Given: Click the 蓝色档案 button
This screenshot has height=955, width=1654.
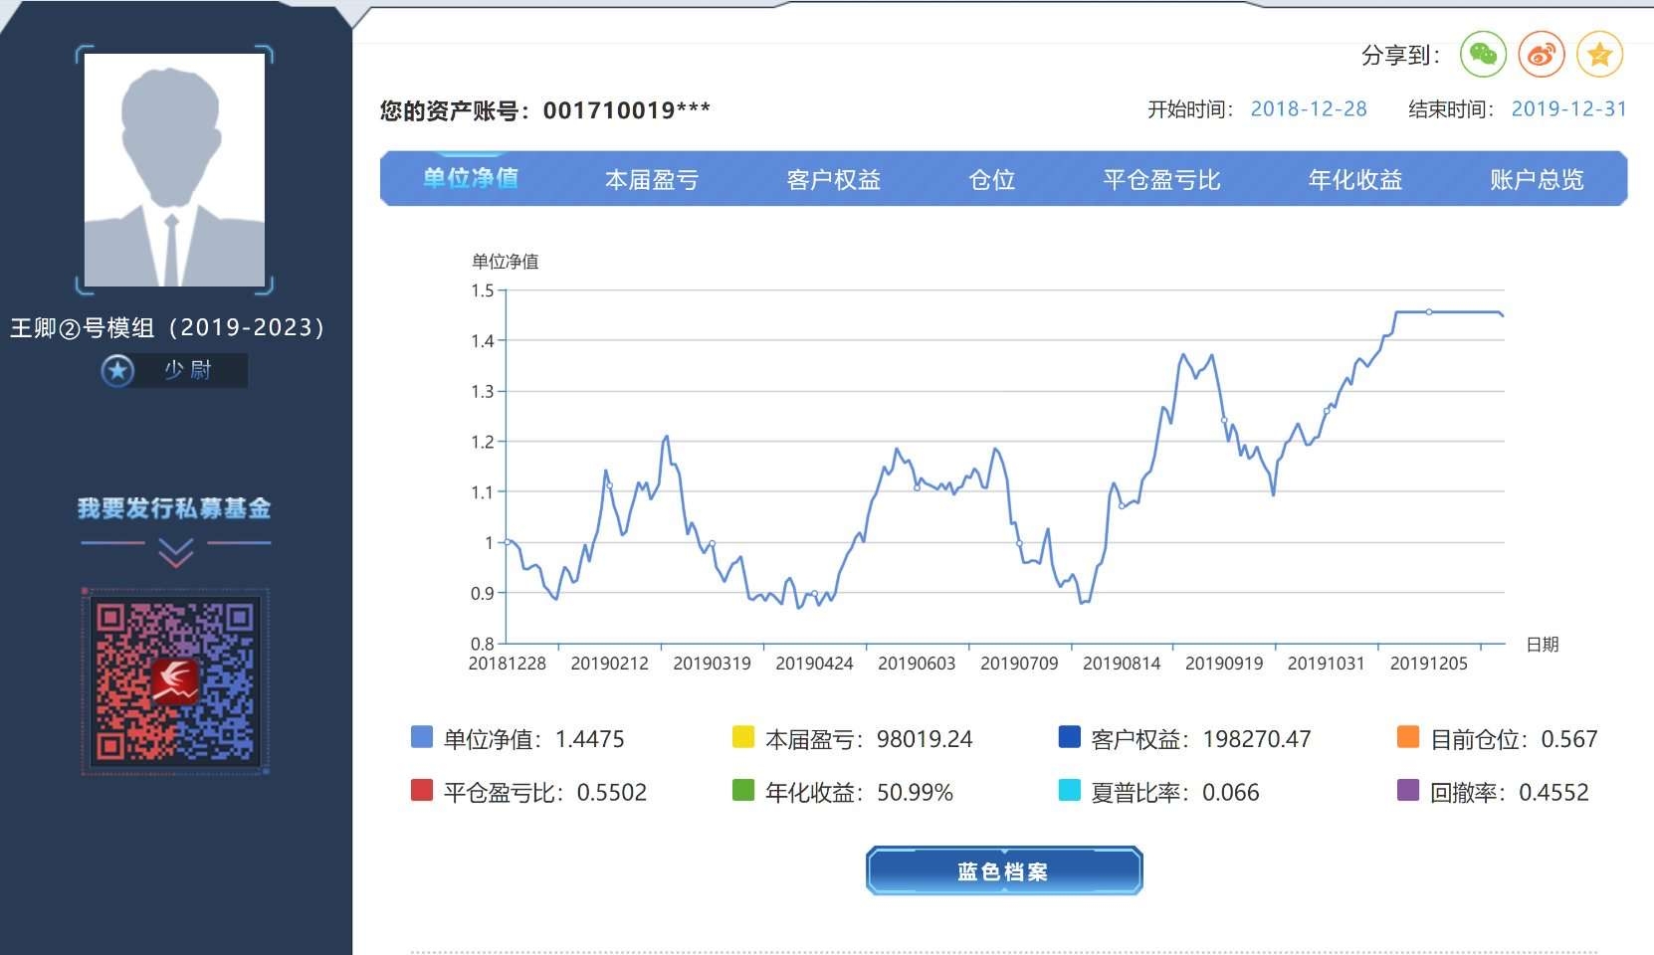Looking at the screenshot, I should 1003,871.
